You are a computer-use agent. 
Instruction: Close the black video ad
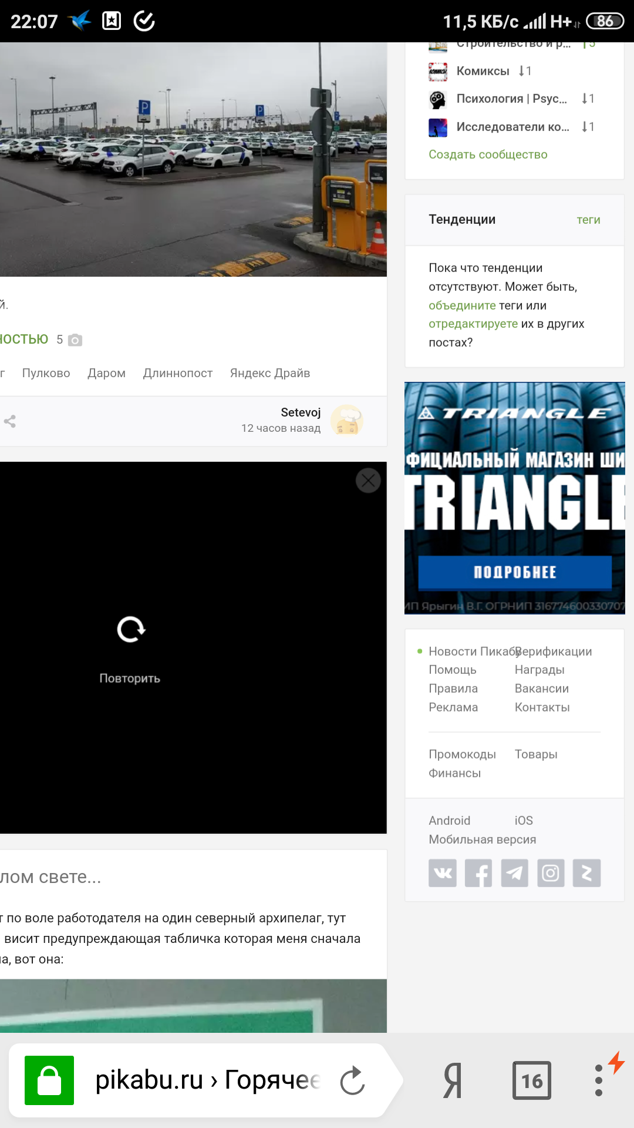368,481
